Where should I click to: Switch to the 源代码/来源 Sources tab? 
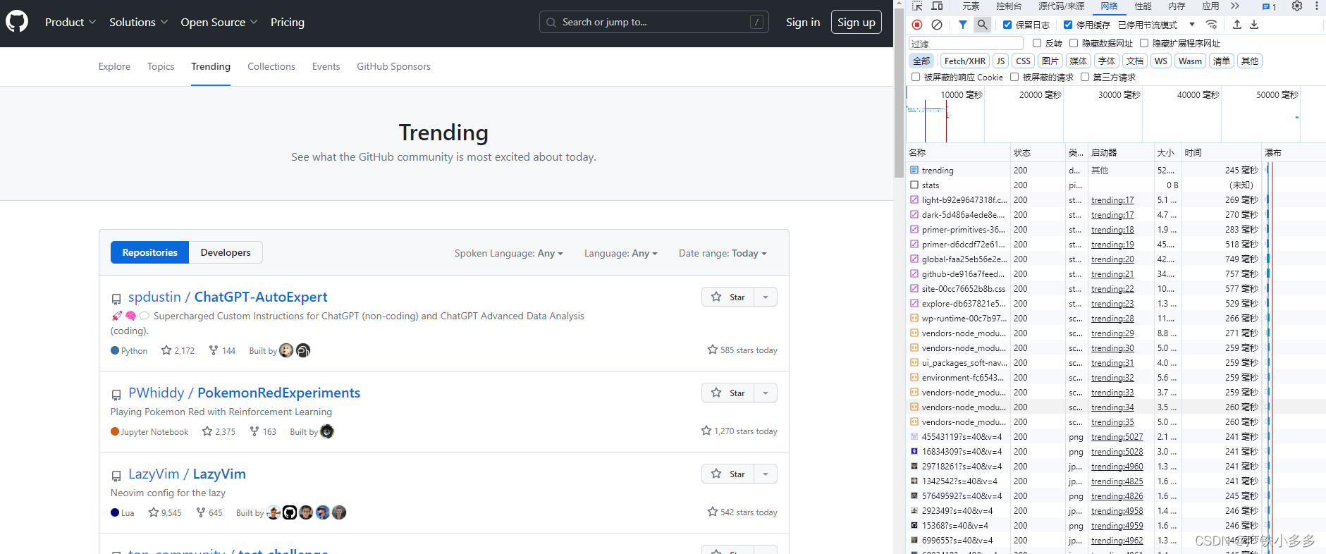[x=1061, y=6]
